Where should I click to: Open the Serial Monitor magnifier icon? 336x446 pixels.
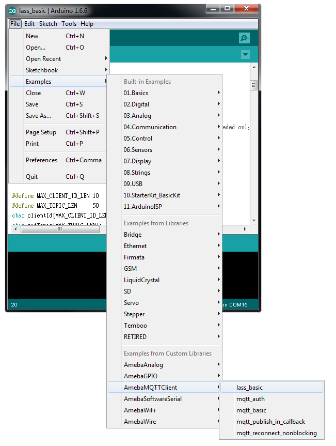tap(244, 38)
